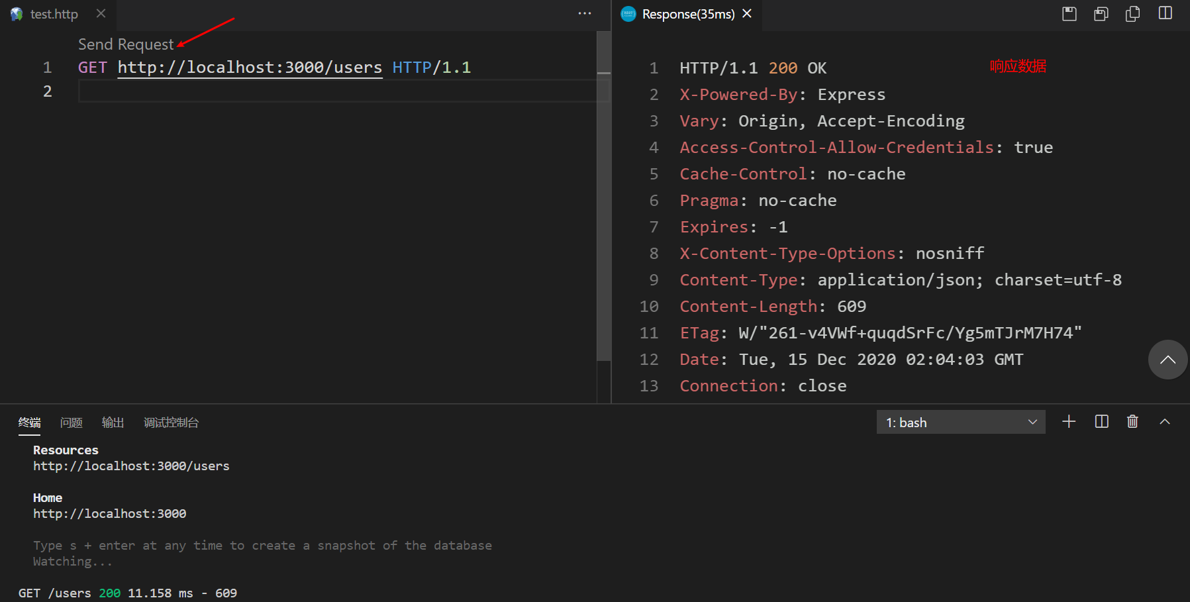Image resolution: width=1190 pixels, height=602 pixels.
Task: Click the X-Content-Type-Options header line
Action: [x=832, y=254]
